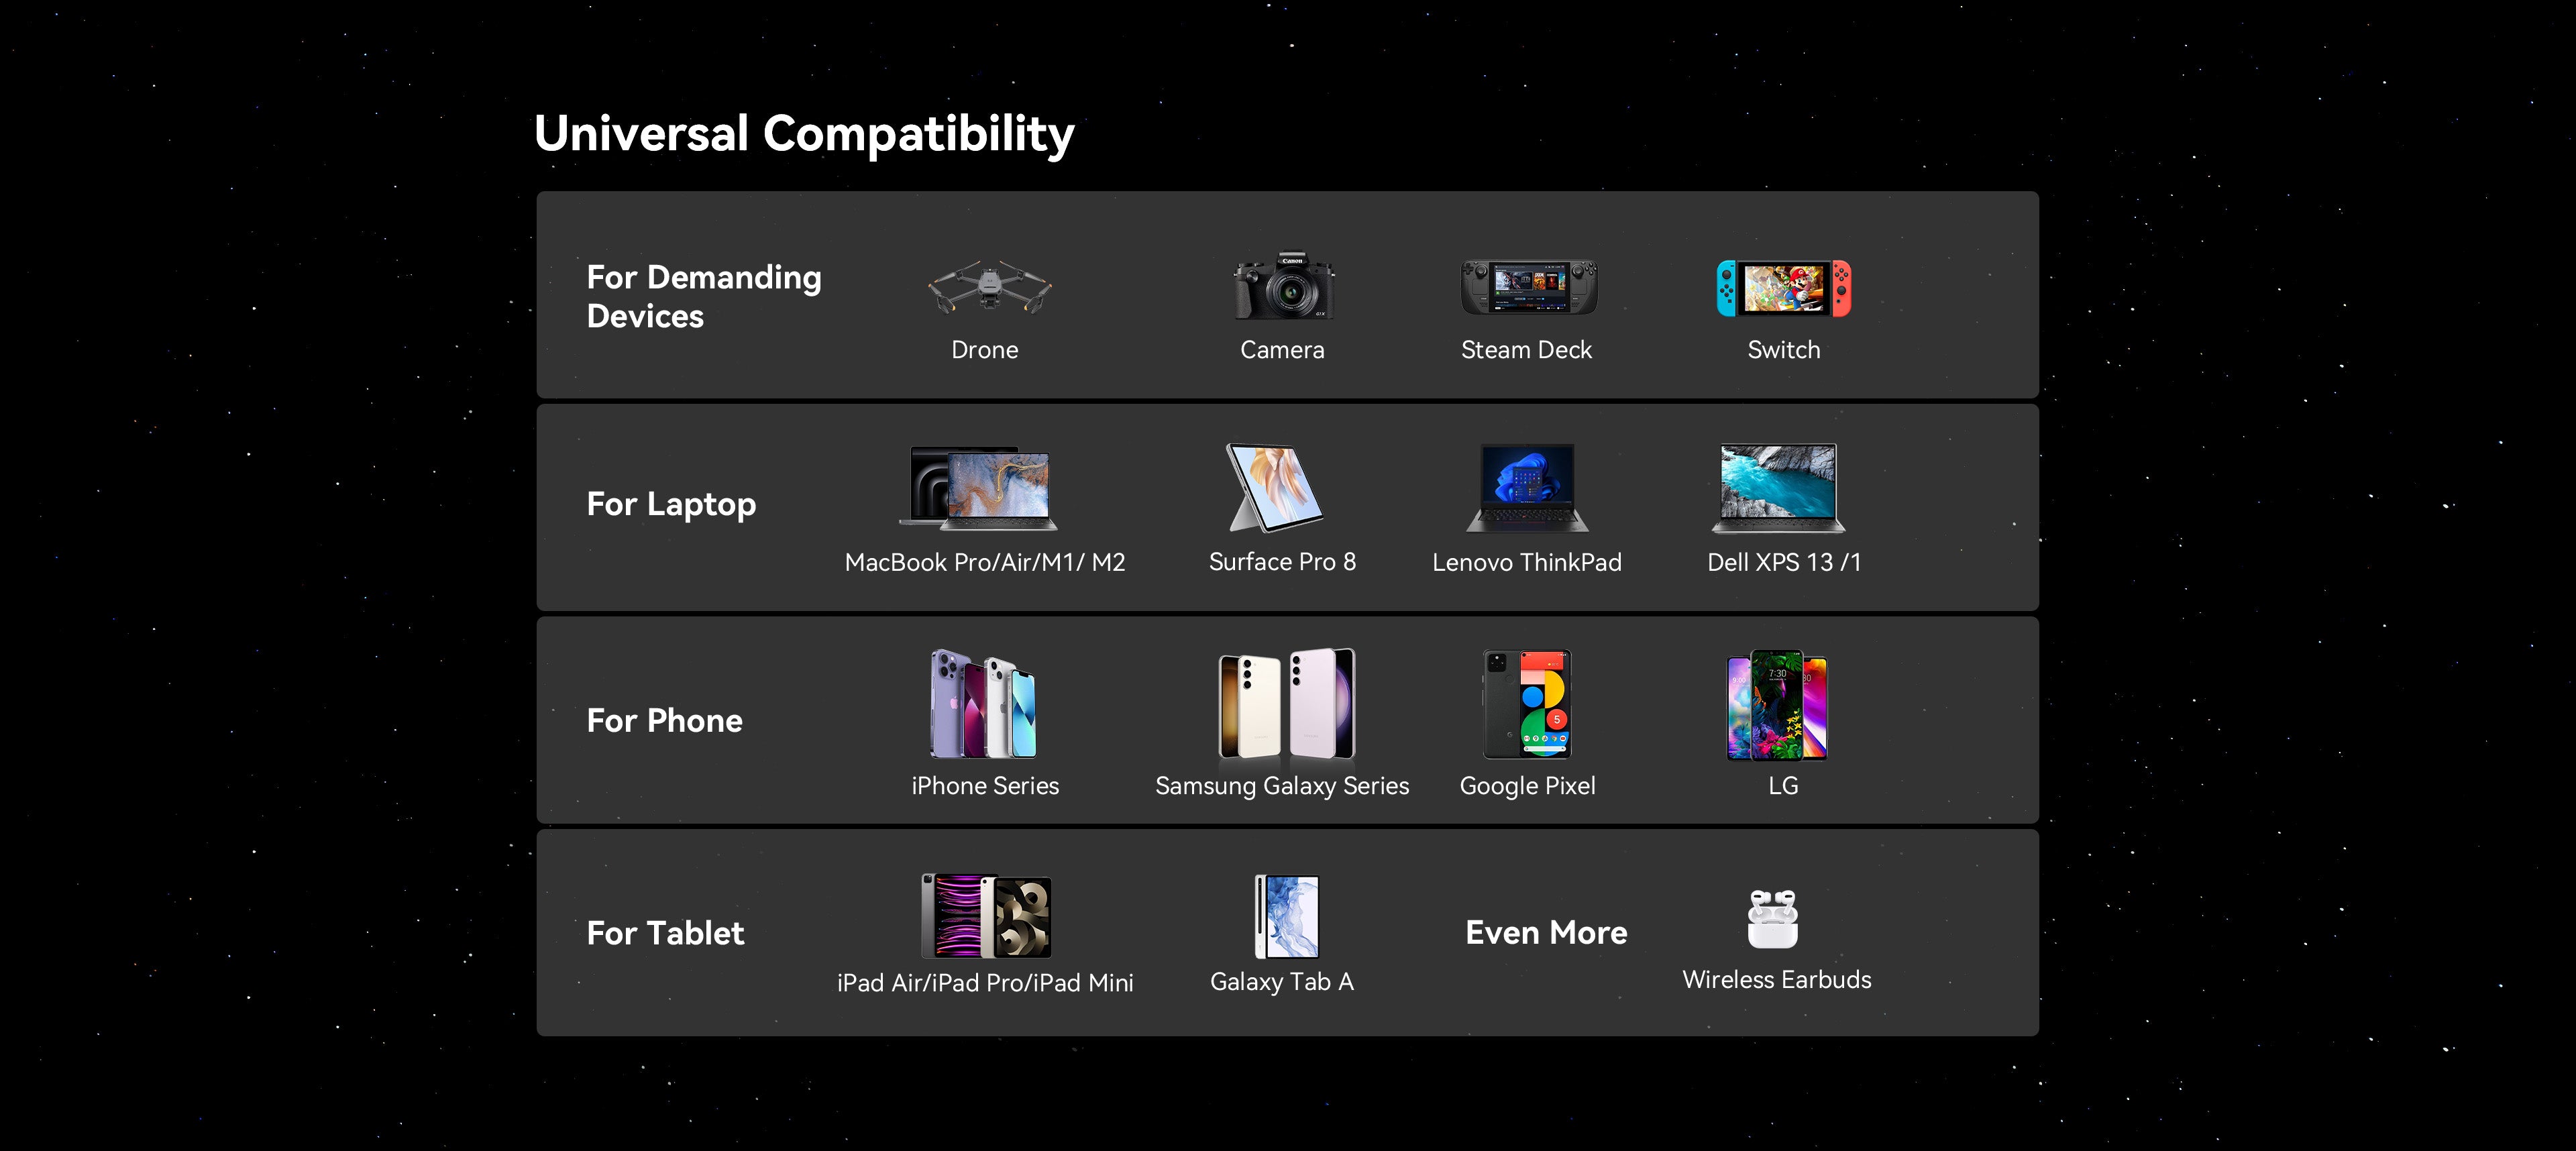Click the Wireless Earbuds text label
The height and width of the screenshot is (1151, 2576).
click(x=1776, y=980)
